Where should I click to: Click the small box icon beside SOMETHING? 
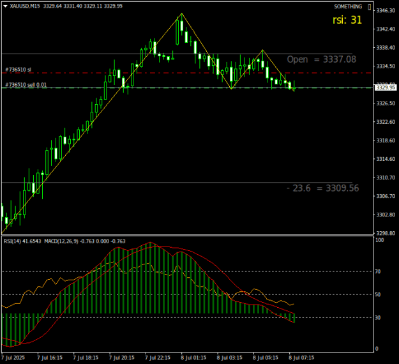pos(370,7)
